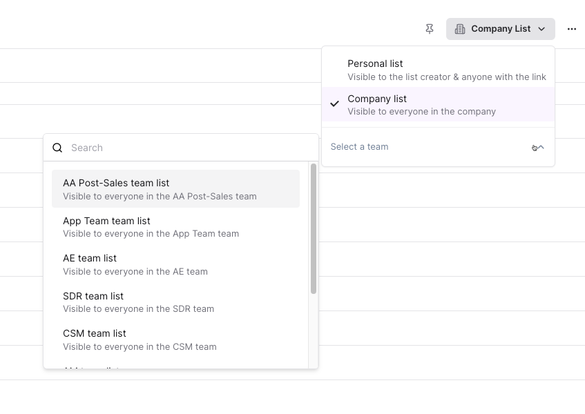The width and height of the screenshot is (585, 414).
Task: Select AA Post-Sales team list
Action: [175, 189]
